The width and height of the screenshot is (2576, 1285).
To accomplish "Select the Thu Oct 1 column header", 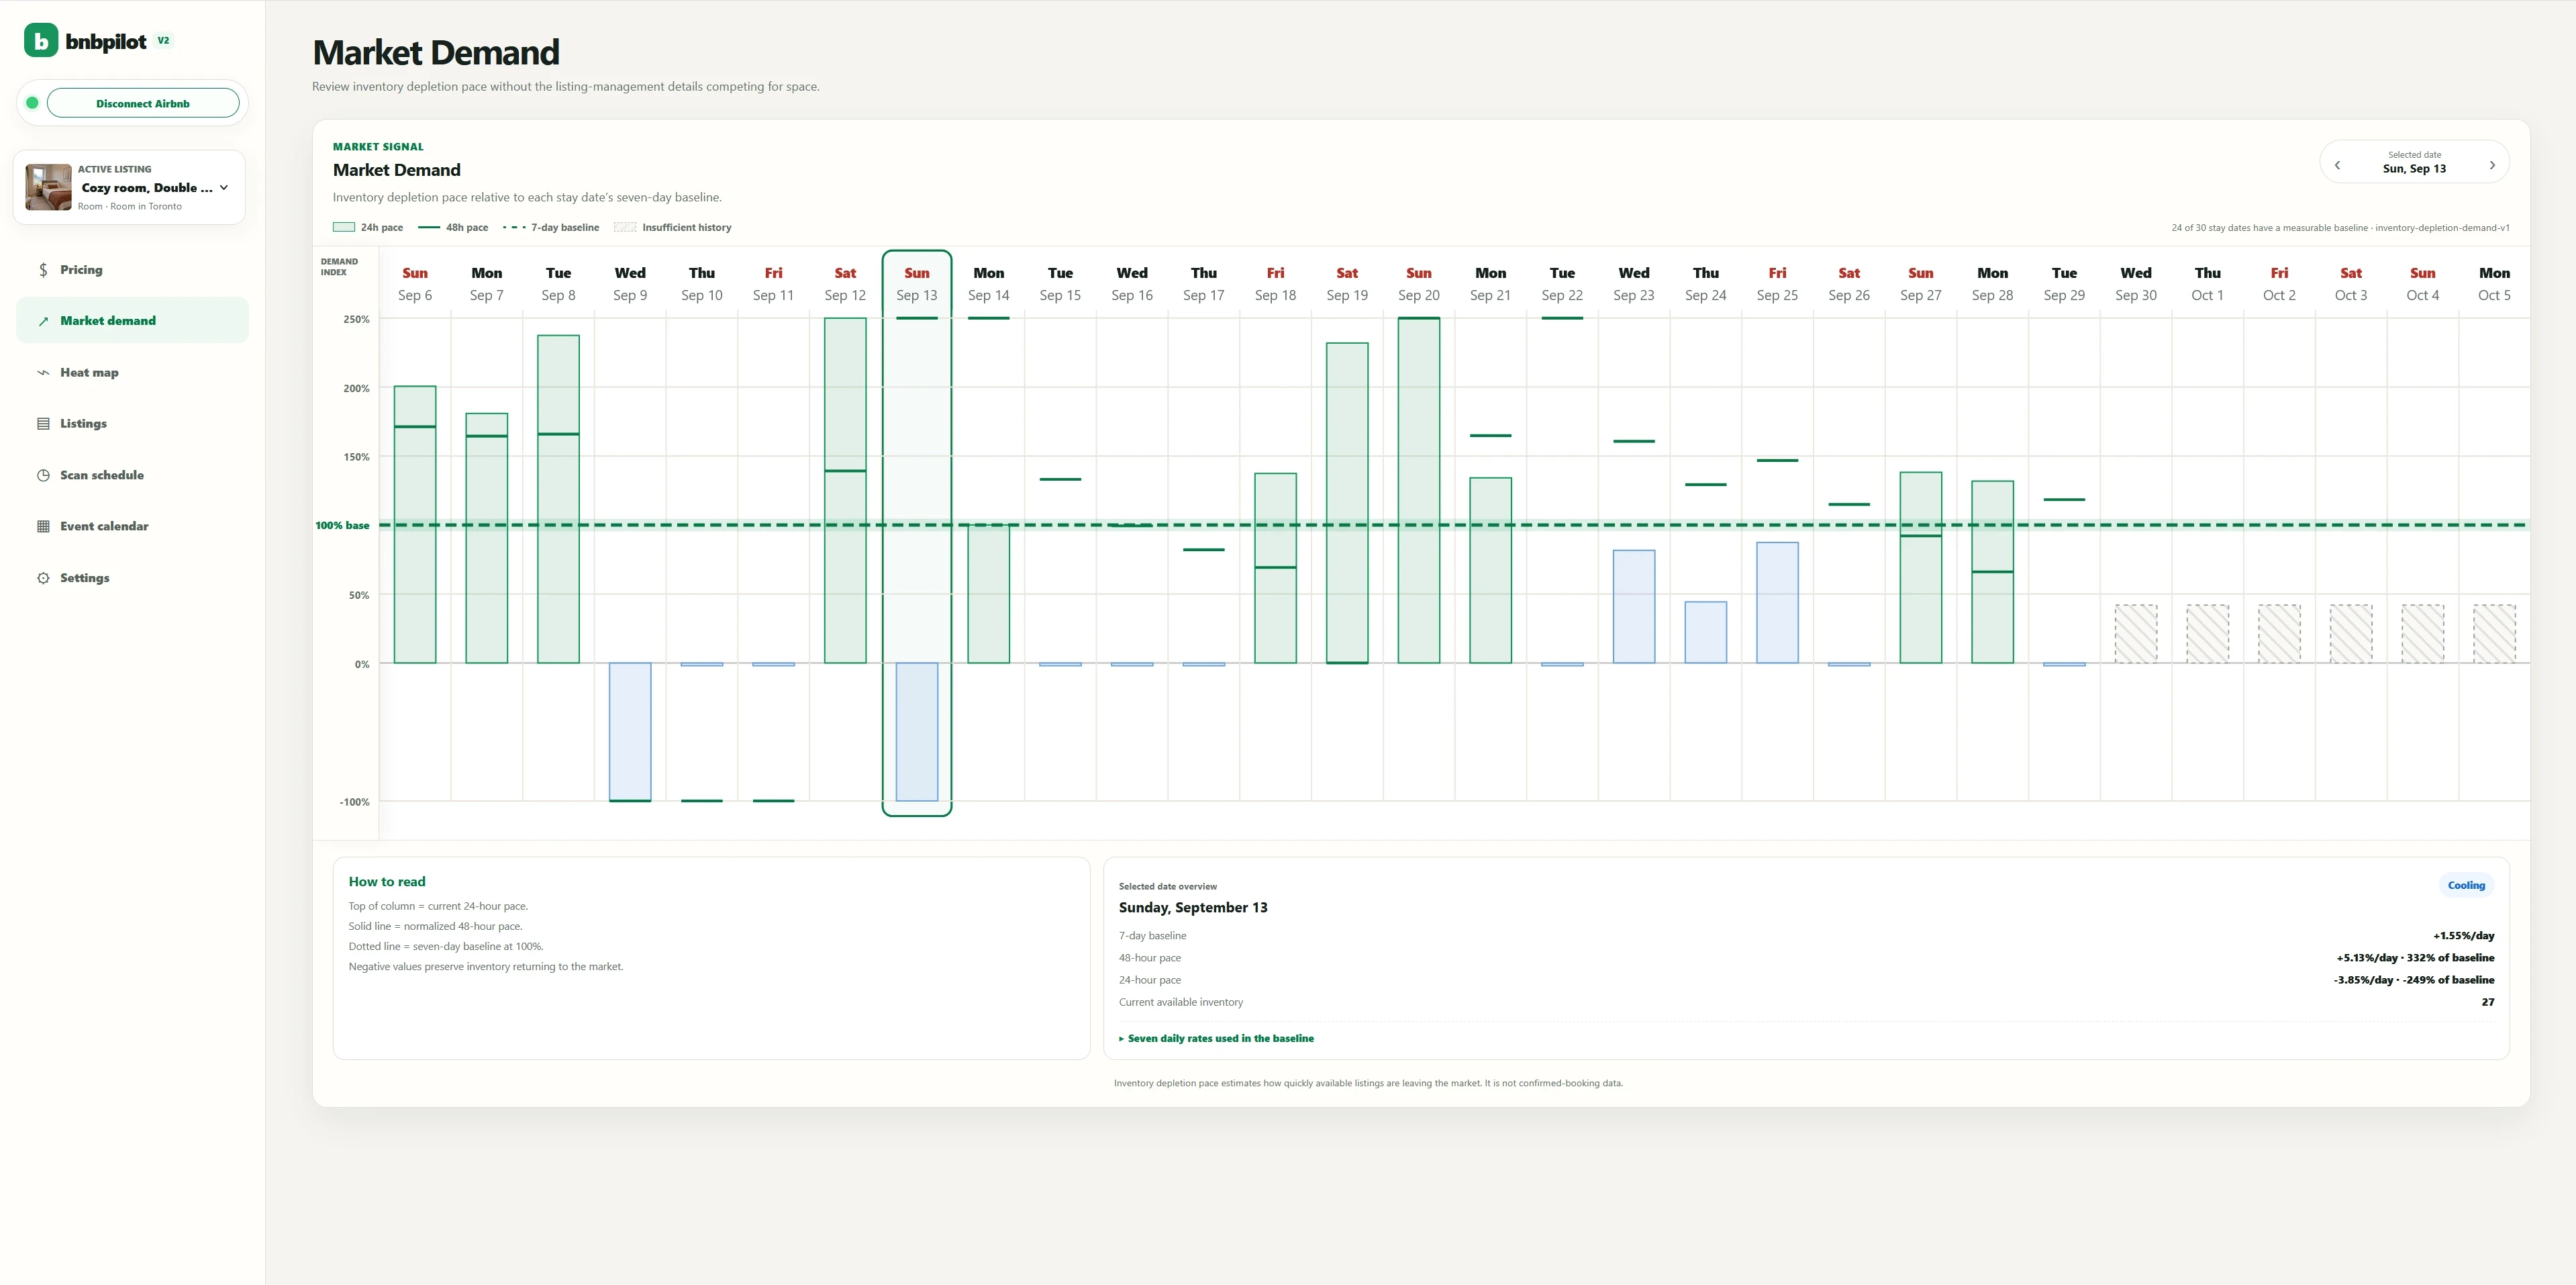I will [x=2207, y=284].
